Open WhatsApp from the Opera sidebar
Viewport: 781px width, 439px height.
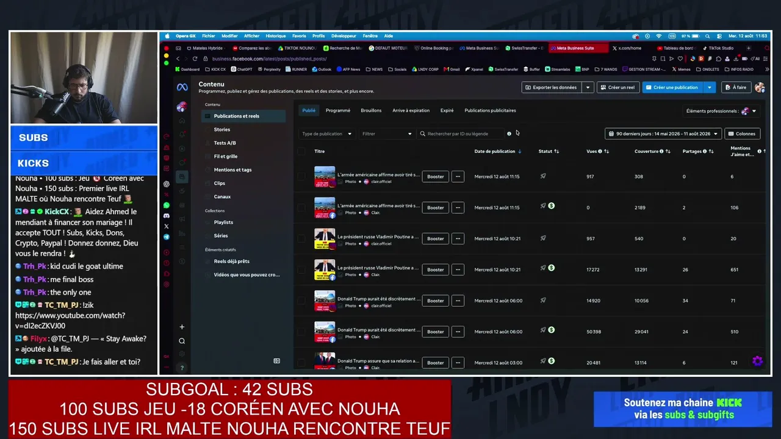tap(167, 205)
